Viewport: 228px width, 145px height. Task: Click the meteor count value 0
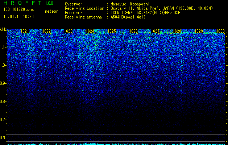point(51,17)
